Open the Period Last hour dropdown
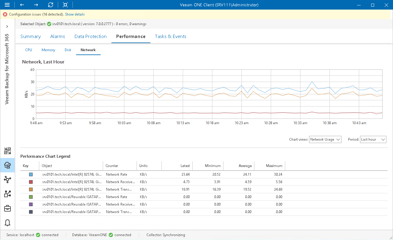The height and width of the screenshot is (240, 393). [x=373, y=139]
